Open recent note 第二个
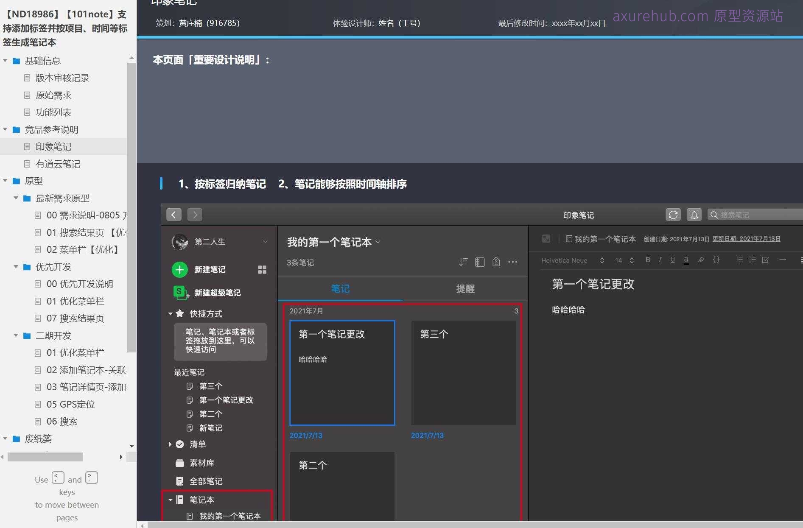This screenshot has width=803, height=528. [211, 414]
